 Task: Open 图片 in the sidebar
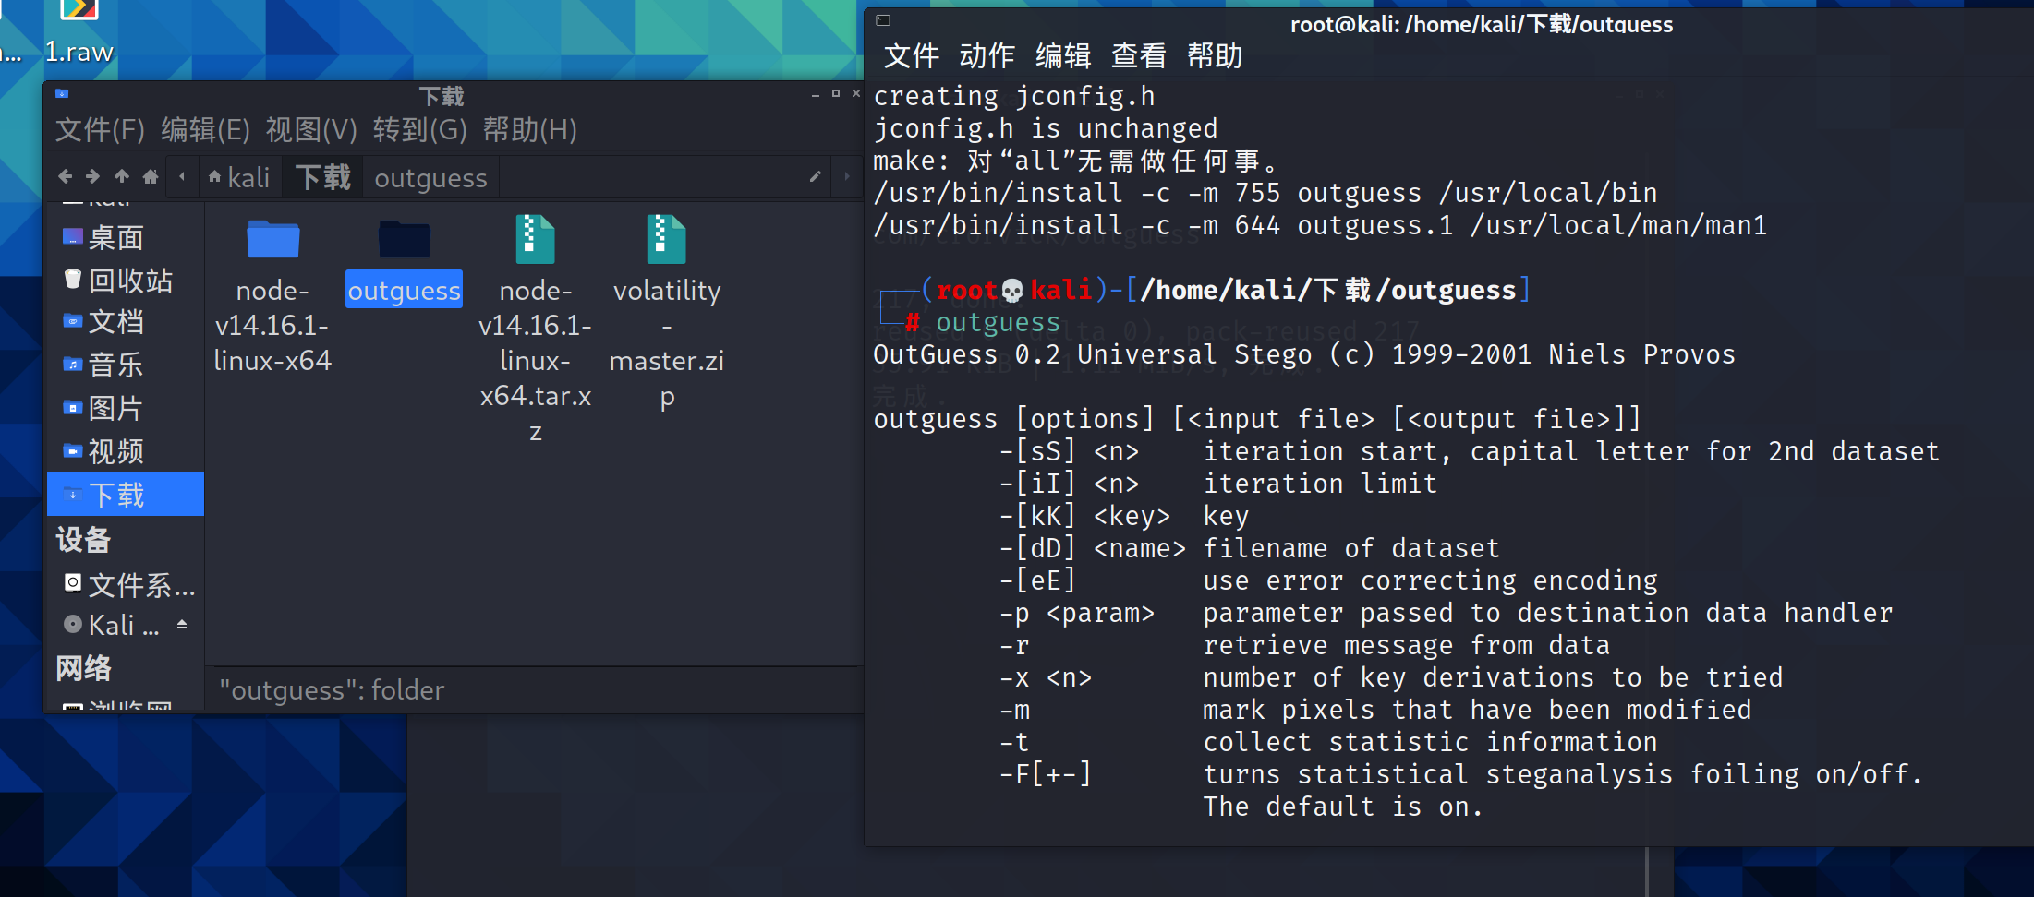(x=125, y=408)
